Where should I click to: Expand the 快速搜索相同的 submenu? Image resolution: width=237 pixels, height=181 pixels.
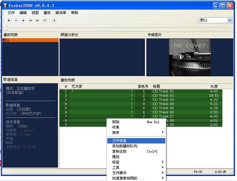coord(136,178)
